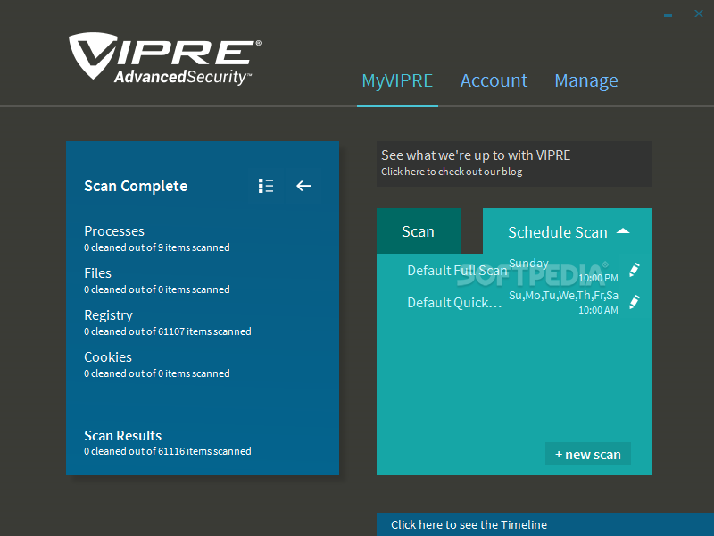Click the 10:00 AM schedule time

click(x=598, y=310)
